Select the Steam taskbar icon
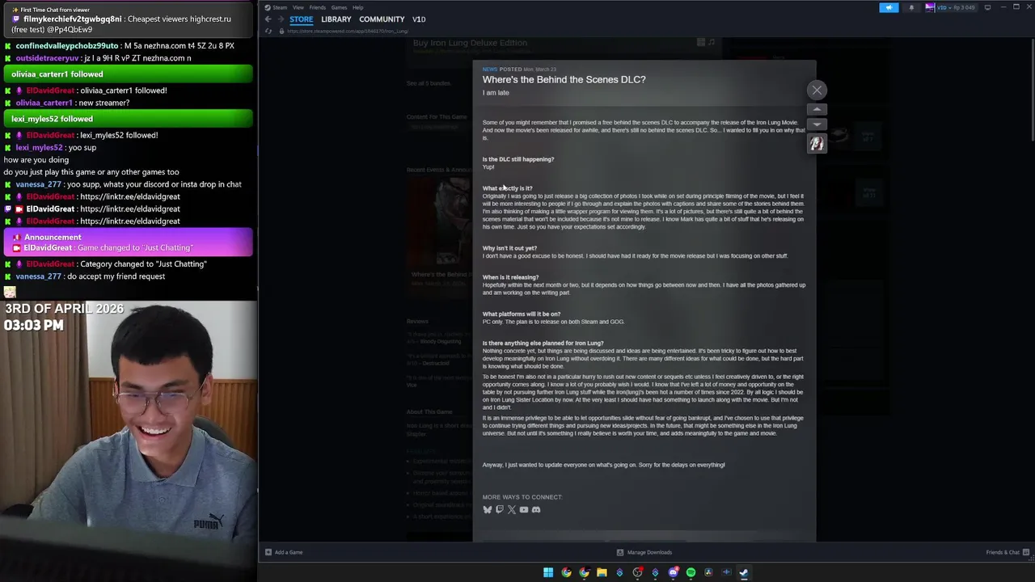 (x=744, y=573)
